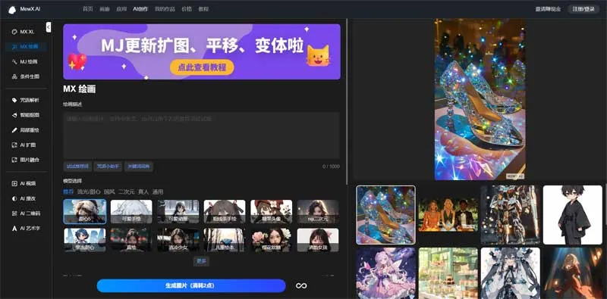Choose the 儿童绘本 model card
The image size is (607, 299).
point(225,240)
